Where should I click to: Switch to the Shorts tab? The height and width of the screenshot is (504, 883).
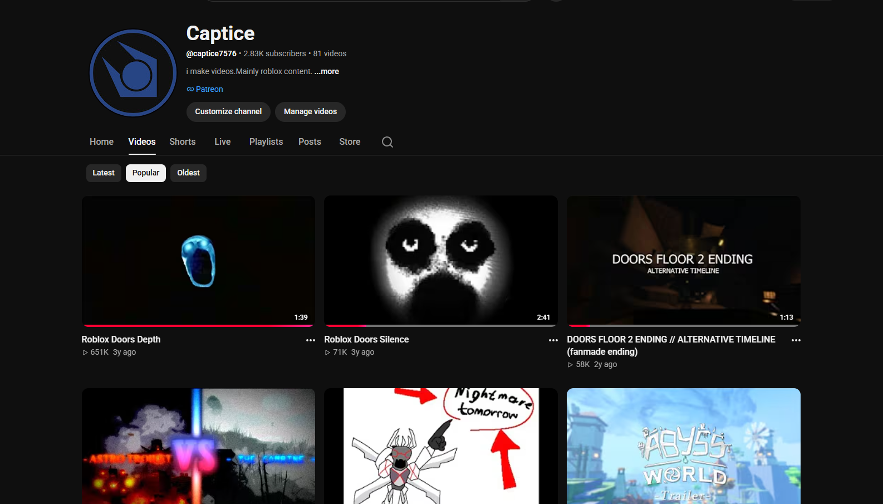coord(183,142)
